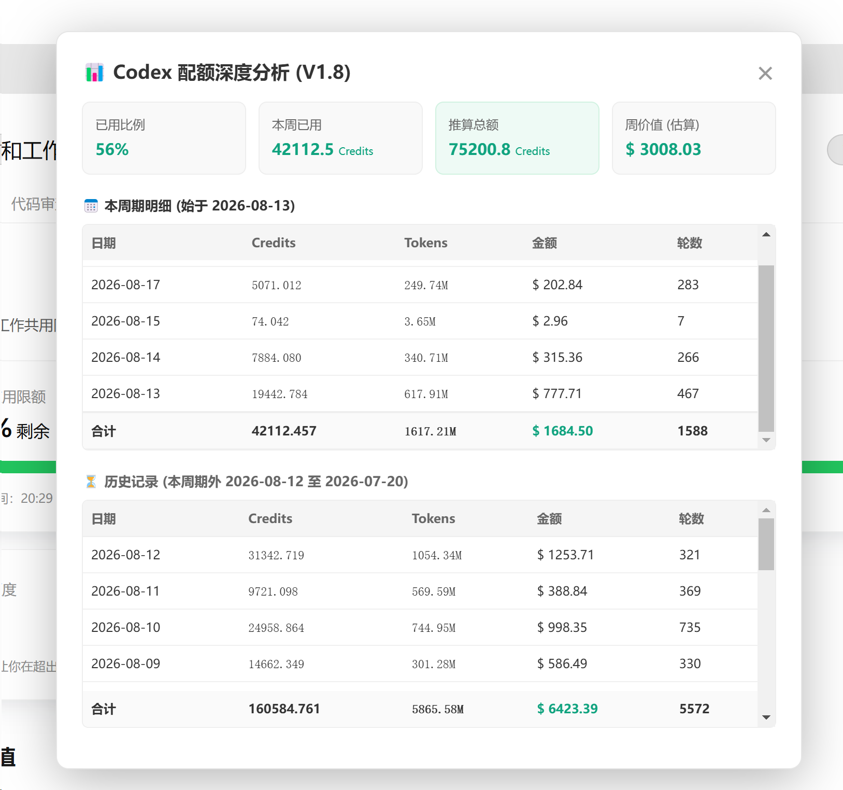
Task: Select the 2026-08-12 date cell
Action: point(126,555)
